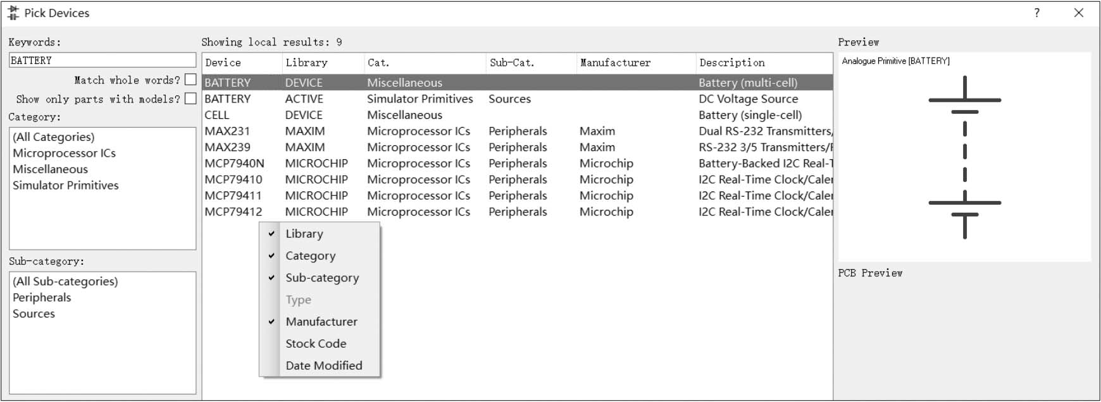Select the CELL device row
Image resolution: width=1101 pixels, height=402 pixels.
[x=217, y=115]
